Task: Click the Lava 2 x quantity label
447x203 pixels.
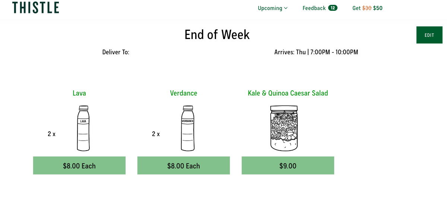Action: click(x=51, y=134)
